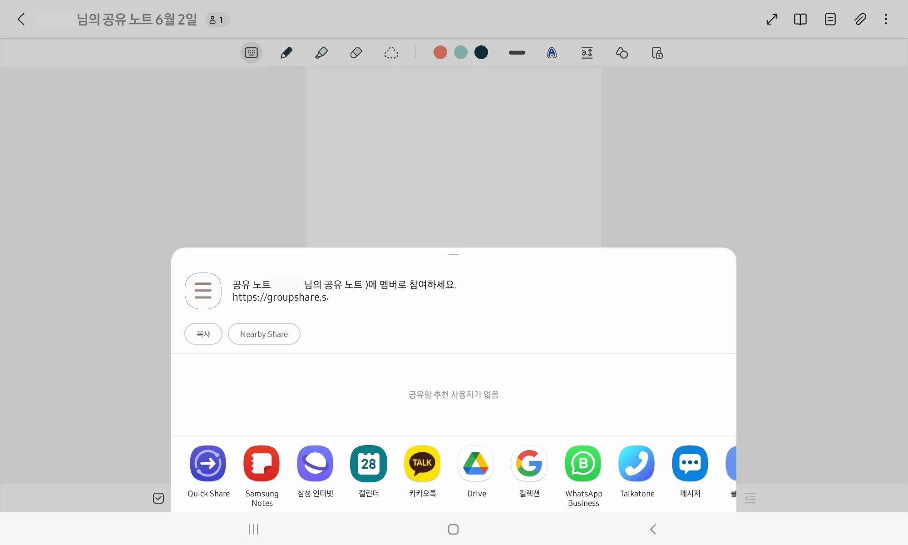Screen dimensions: 908x545
Task: Toggle reading mode book icon
Action: 800,19
